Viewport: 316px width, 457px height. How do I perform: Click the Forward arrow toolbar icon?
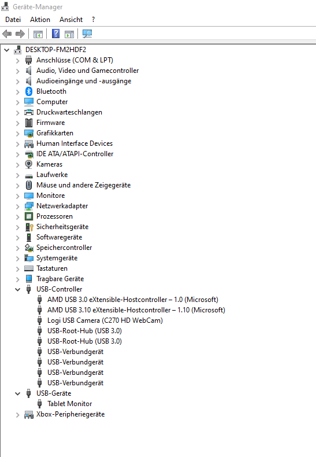coord(20,34)
